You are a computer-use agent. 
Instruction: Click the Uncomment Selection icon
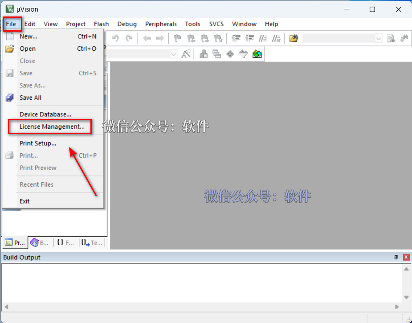pyautogui.click(x=276, y=38)
